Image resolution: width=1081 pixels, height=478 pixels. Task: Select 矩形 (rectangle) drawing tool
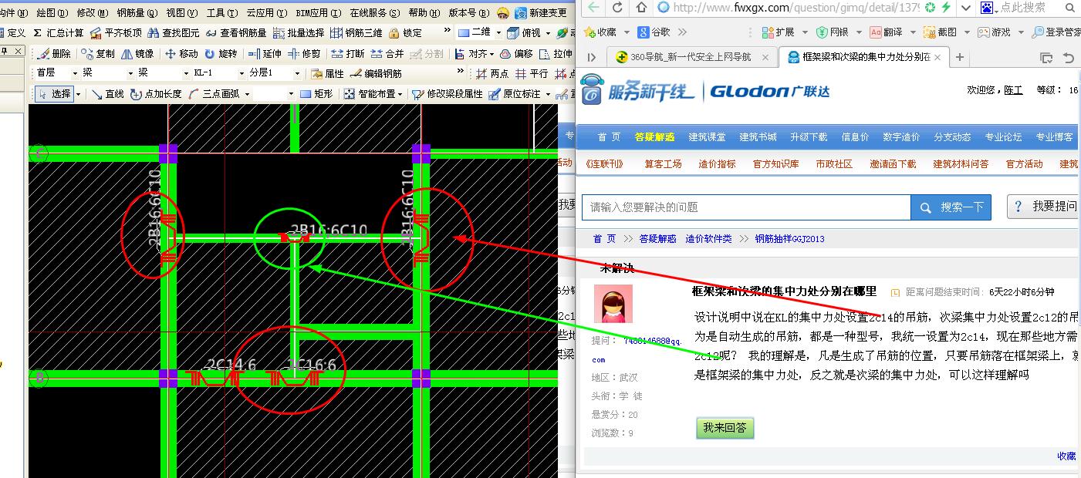316,94
